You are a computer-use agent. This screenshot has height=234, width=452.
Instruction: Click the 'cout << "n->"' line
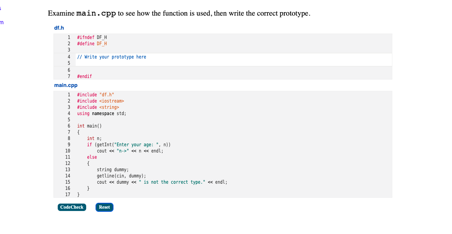(x=130, y=151)
